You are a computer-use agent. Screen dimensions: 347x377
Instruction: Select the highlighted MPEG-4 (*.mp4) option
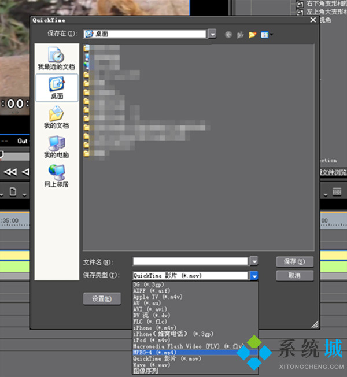(x=195, y=353)
